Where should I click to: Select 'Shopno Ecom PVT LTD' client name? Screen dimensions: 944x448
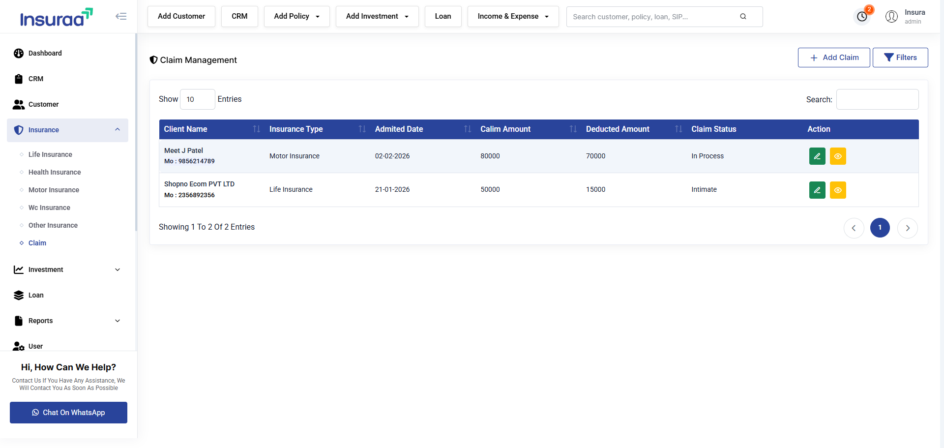point(199,184)
